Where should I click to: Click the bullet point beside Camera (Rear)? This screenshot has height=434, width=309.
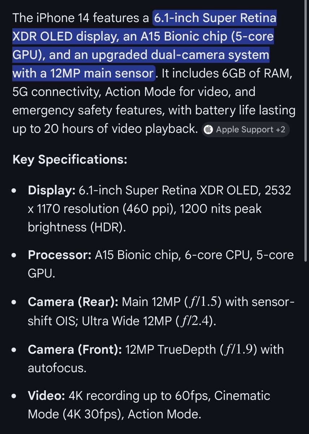coord(14,302)
